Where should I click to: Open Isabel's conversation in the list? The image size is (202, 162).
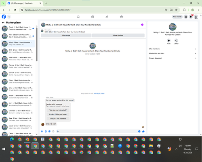point(18,127)
